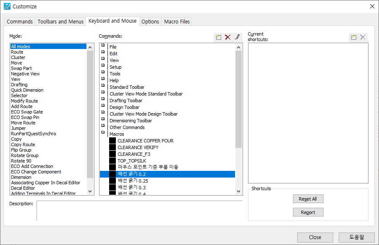The width and height of the screenshot is (379, 245).
Task: Click the black icon beside CLEARANCE_F3 macro
Action: [112, 154]
